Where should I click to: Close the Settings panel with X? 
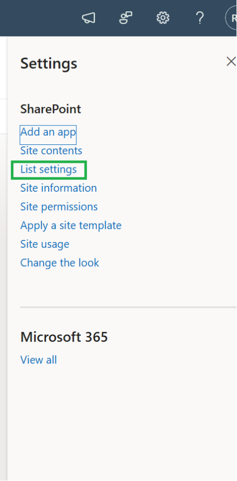pos(231,62)
